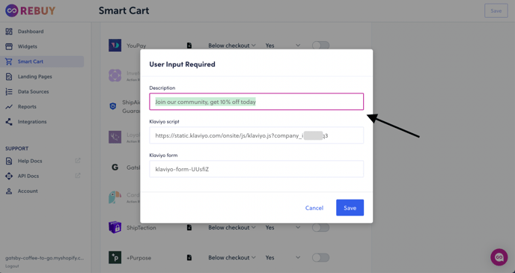This screenshot has height=273, width=515.
Task: Open the chat support bubble icon
Action: pyautogui.click(x=499, y=257)
